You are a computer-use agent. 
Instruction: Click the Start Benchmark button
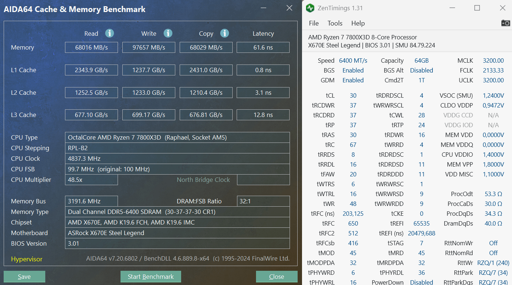[x=150, y=277]
